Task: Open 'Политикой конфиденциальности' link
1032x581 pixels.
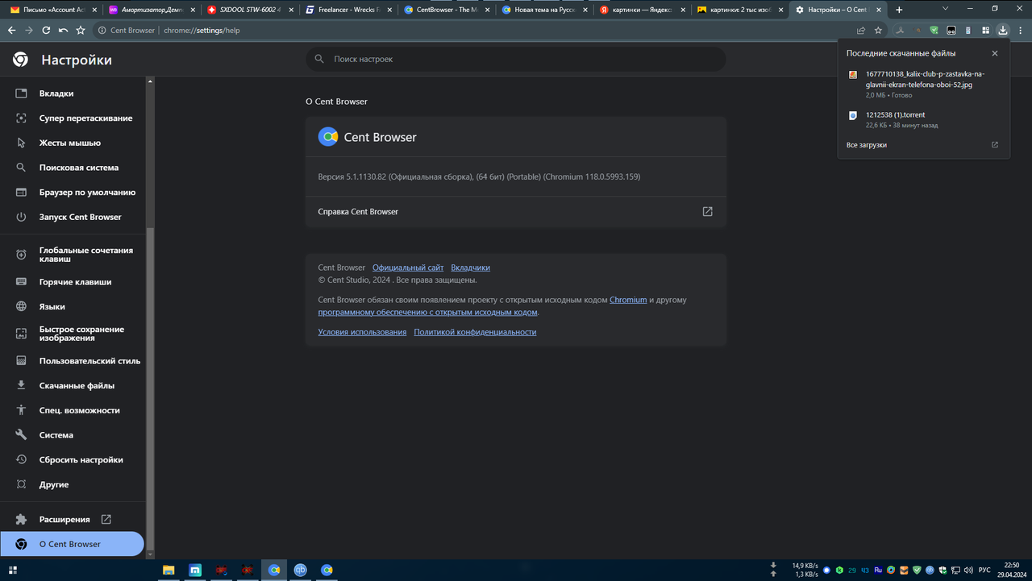Action: point(475,332)
